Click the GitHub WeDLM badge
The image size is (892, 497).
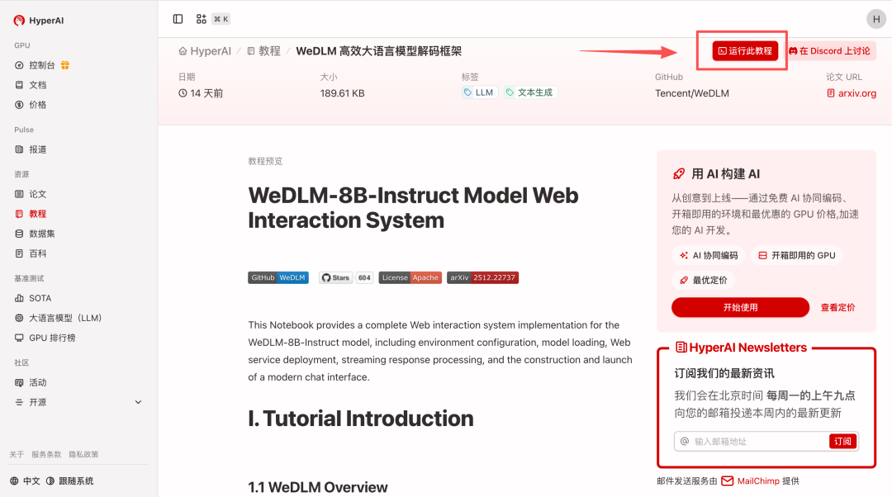(x=278, y=277)
